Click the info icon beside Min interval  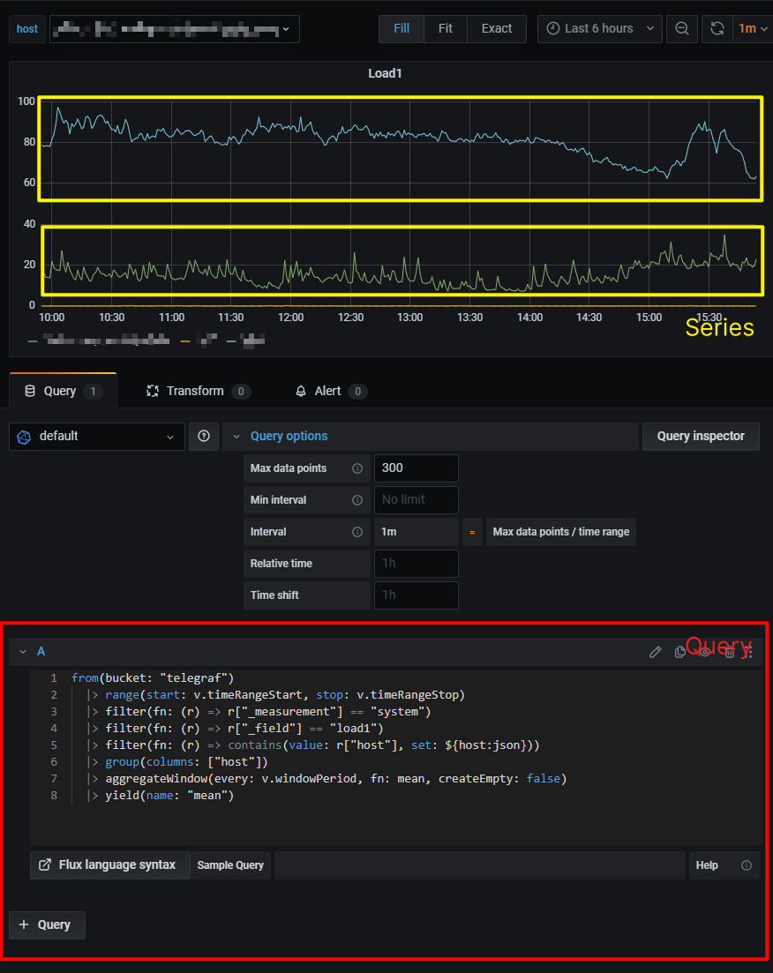(x=357, y=500)
